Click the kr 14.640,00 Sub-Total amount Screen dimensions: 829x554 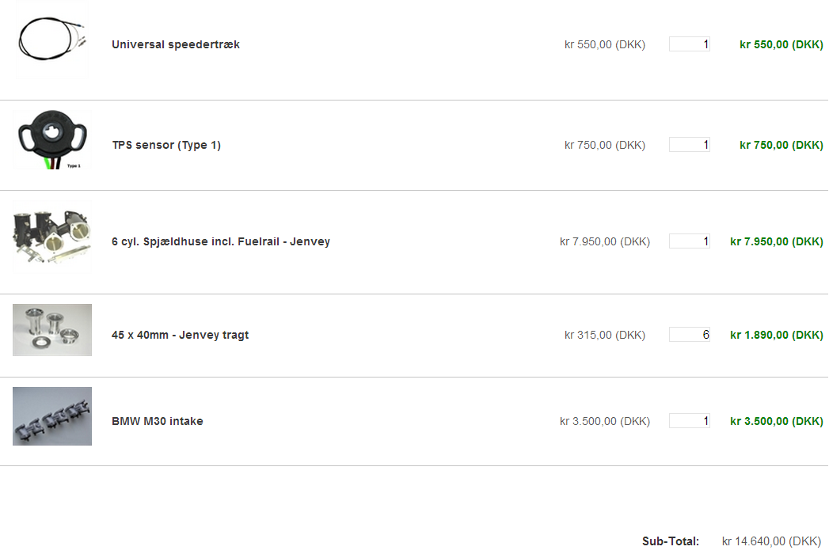click(771, 541)
